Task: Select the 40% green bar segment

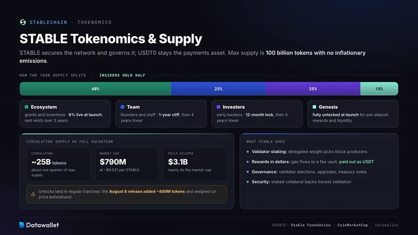Action: 96,89
